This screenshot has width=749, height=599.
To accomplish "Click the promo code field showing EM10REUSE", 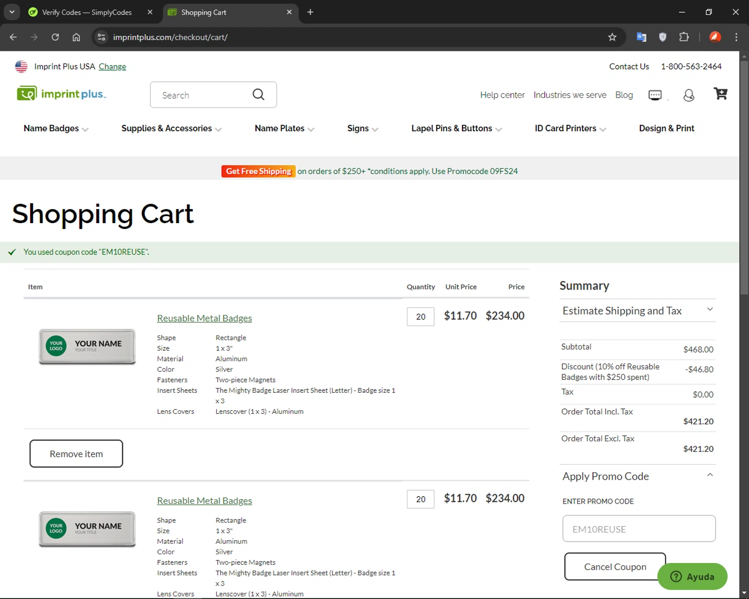I will click(639, 529).
